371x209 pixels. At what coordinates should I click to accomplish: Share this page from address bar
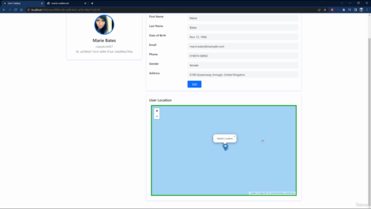tap(319, 10)
